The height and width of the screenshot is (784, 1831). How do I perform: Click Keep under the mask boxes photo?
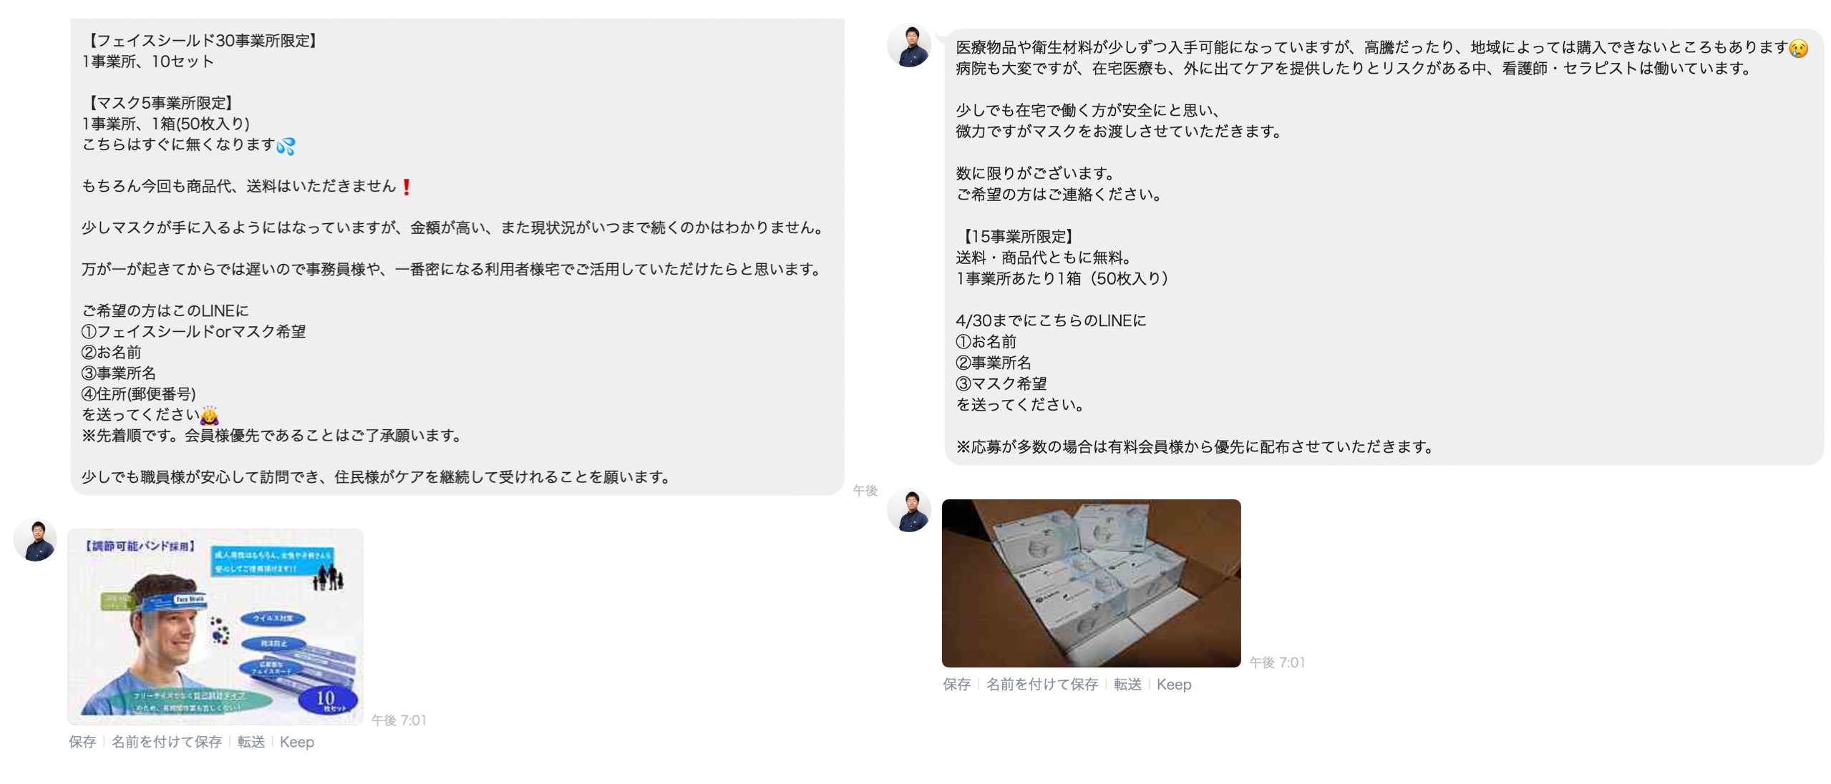pyautogui.click(x=1173, y=683)
